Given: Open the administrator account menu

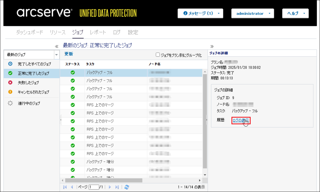Looking at the screenshot, I should pyautogui.click(x=253, y=14).
